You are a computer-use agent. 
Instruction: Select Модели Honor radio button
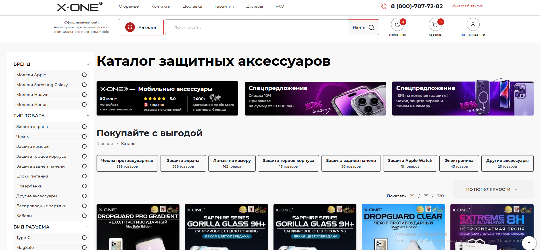pos(84,104)
